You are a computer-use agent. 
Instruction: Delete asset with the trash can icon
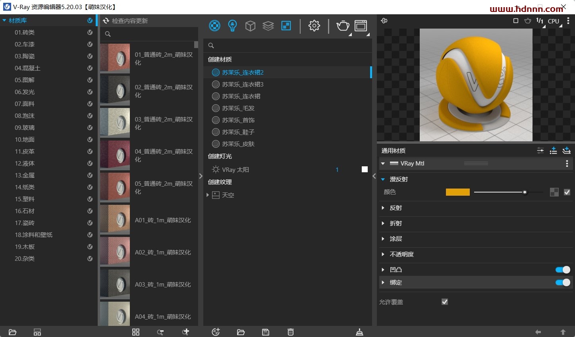(291, 332)
